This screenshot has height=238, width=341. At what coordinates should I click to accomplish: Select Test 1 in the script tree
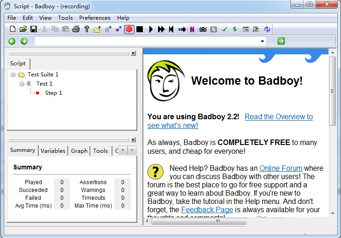tap(44, 84)
